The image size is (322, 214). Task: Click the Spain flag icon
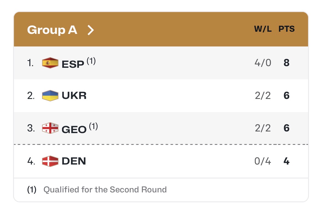[50, 63]
